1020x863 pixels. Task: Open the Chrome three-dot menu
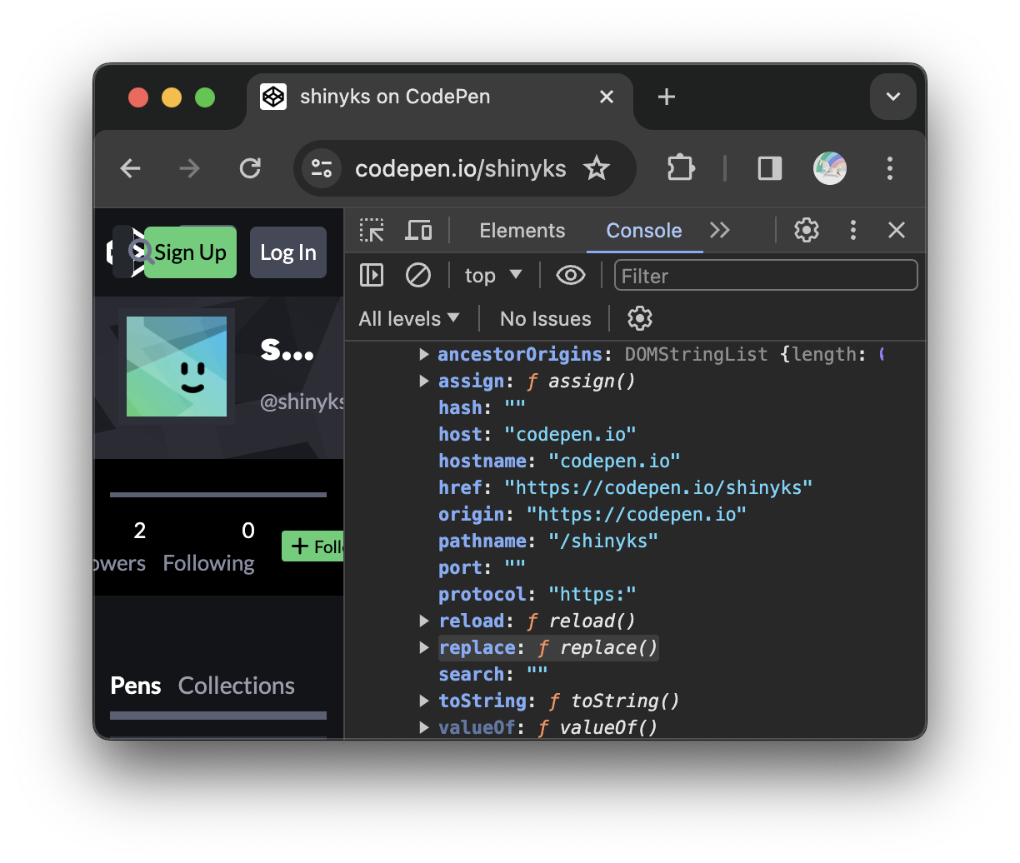coord(890,168)
